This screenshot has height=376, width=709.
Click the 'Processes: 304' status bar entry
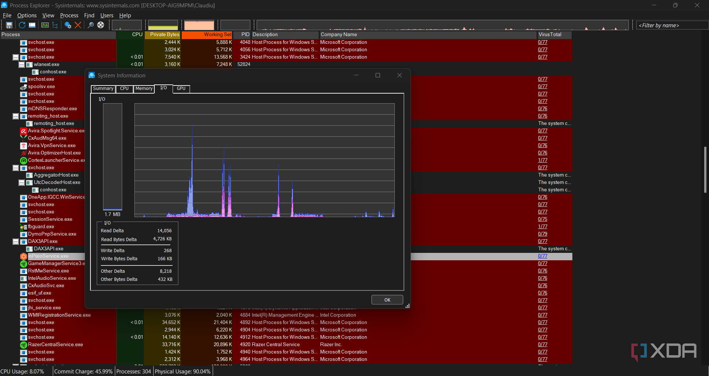click(x=134, y=372)
